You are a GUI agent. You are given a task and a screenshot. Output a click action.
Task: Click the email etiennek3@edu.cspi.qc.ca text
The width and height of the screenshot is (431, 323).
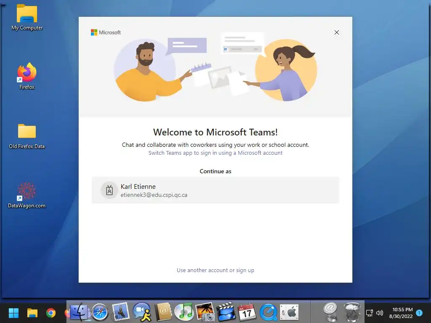pos(154,195)
